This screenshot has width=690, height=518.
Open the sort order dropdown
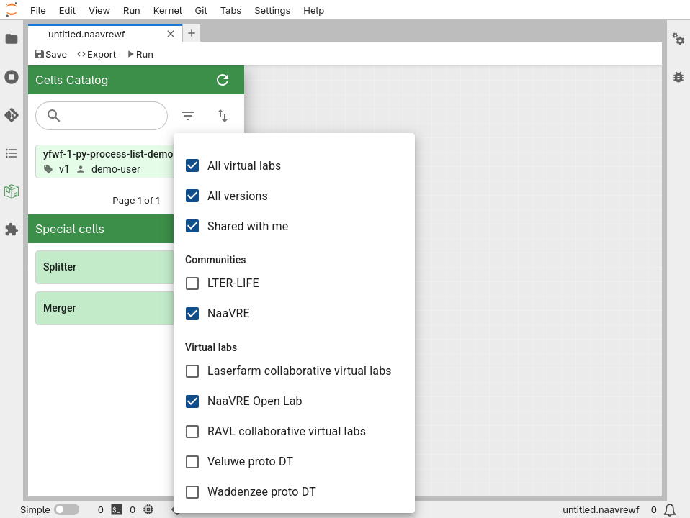point(223,116)
